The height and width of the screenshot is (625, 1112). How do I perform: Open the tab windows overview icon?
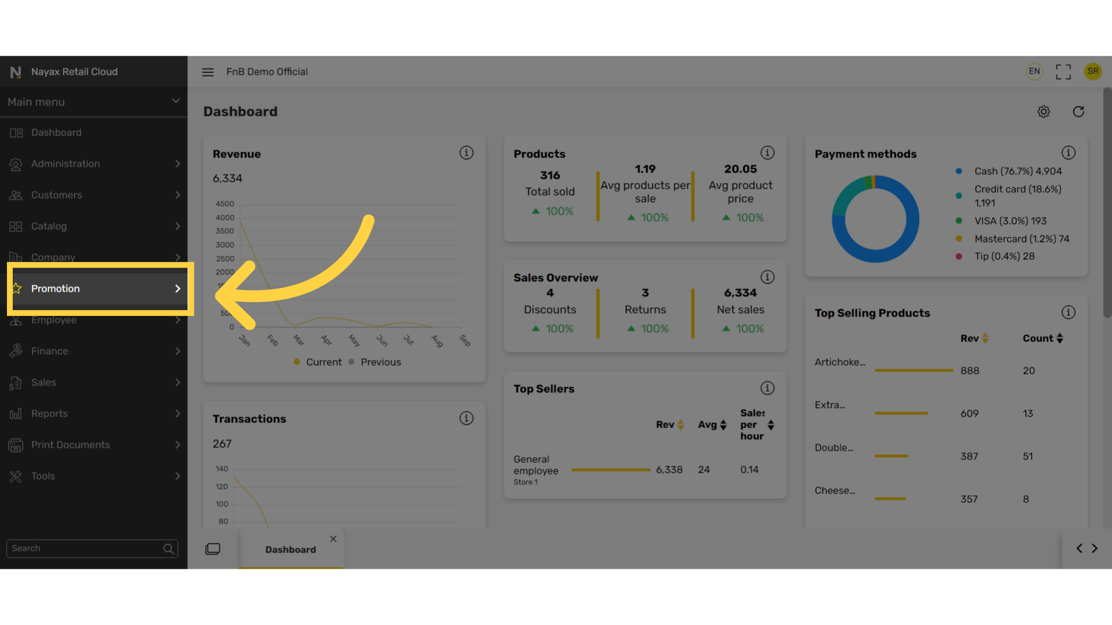(x=213, y=549)
